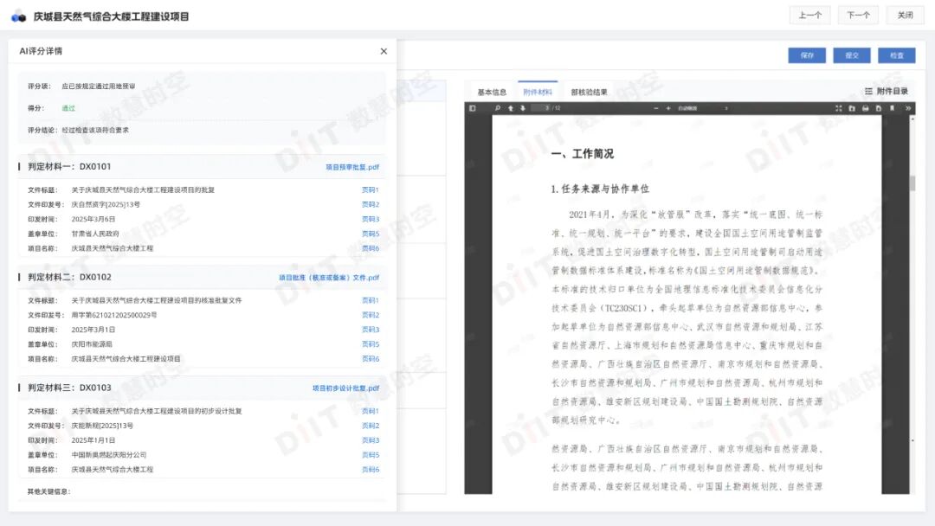Screen dimensions: 935x526
Task: Print the PDF using the printer icon
Action: click(865, 107)
